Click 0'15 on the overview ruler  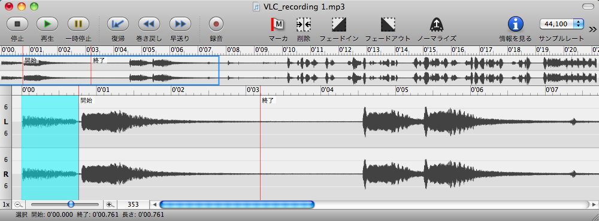point(430,50)
